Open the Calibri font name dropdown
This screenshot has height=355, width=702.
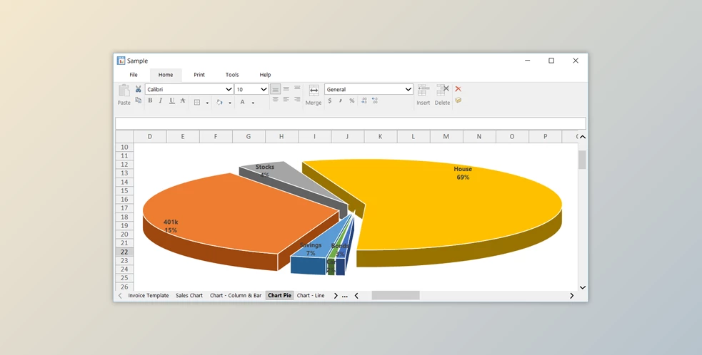pyautogui.click(x=229, y=89)
